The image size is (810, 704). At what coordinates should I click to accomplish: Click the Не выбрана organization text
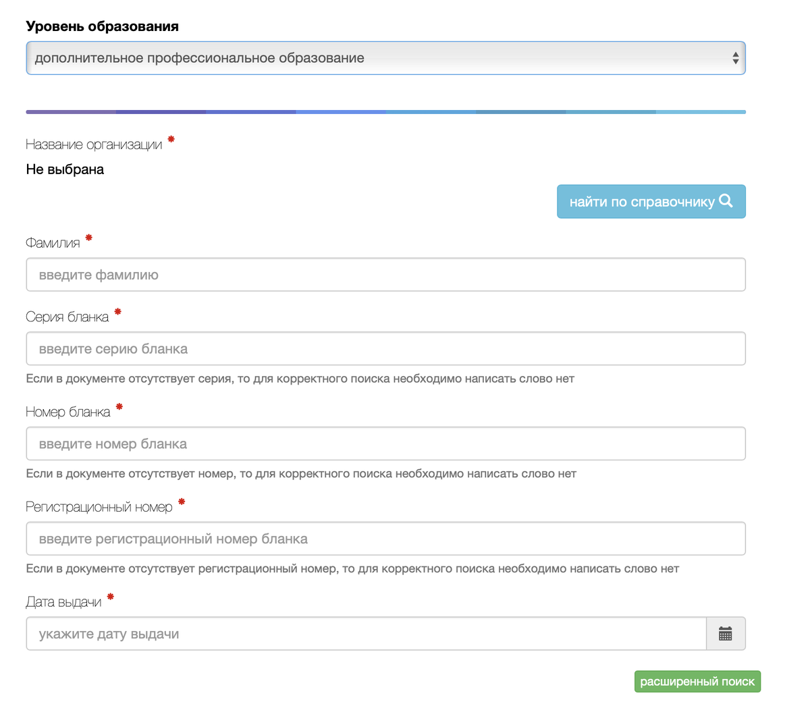point(65,169)
